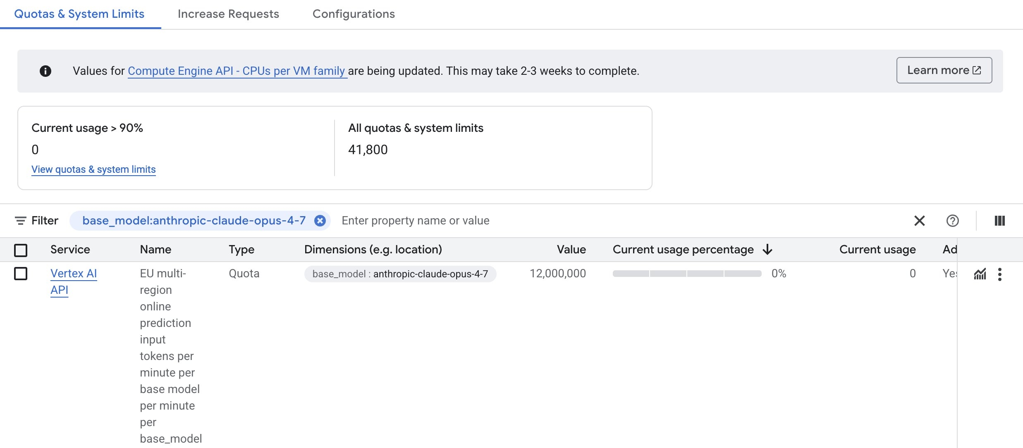Switch to Increase Requests tab

click(228, 14)
